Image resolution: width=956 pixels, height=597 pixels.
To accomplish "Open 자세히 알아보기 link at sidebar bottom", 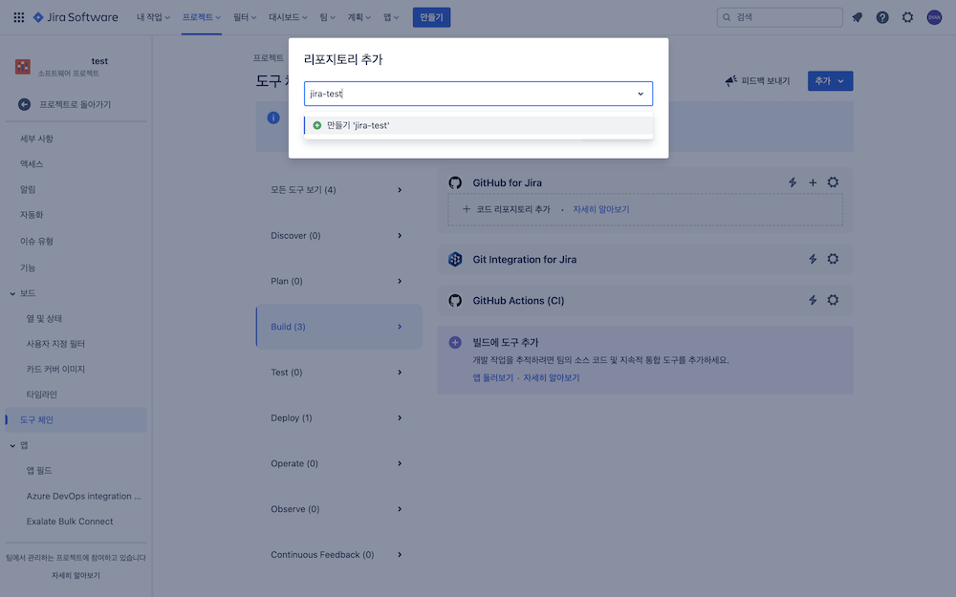I will point(76,576).
